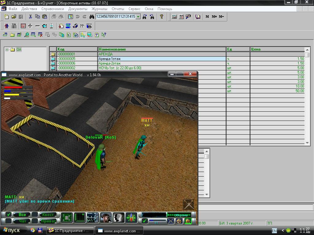Image resolution: width=314 pixels, height=235 pixels.
Task: Open the Справочники menu
Action: (53, 9)
